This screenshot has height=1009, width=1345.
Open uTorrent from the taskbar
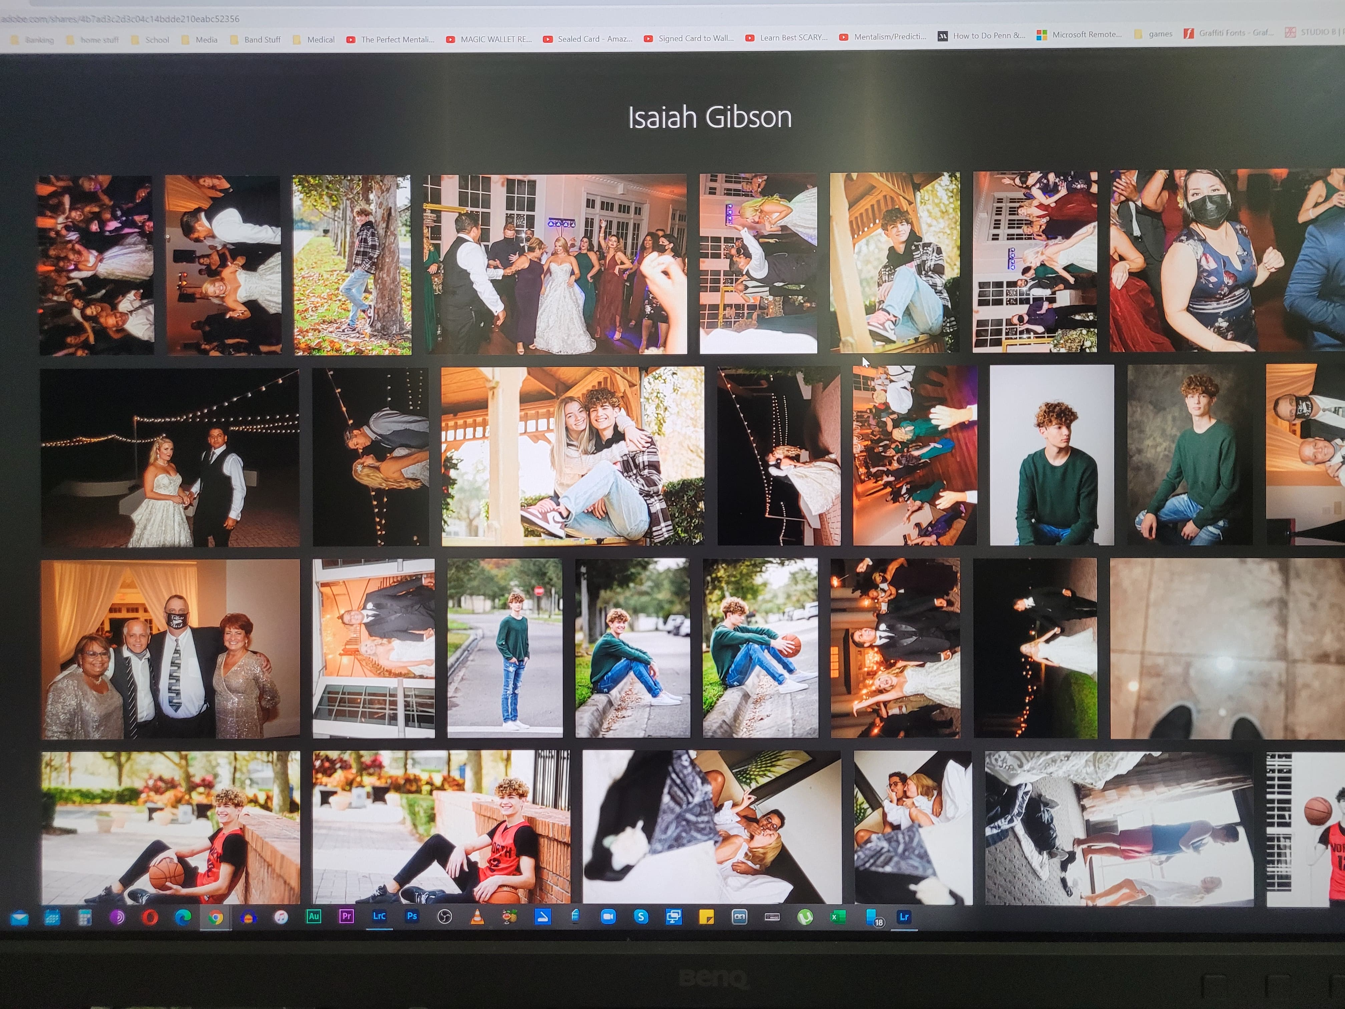pos(805,917)
